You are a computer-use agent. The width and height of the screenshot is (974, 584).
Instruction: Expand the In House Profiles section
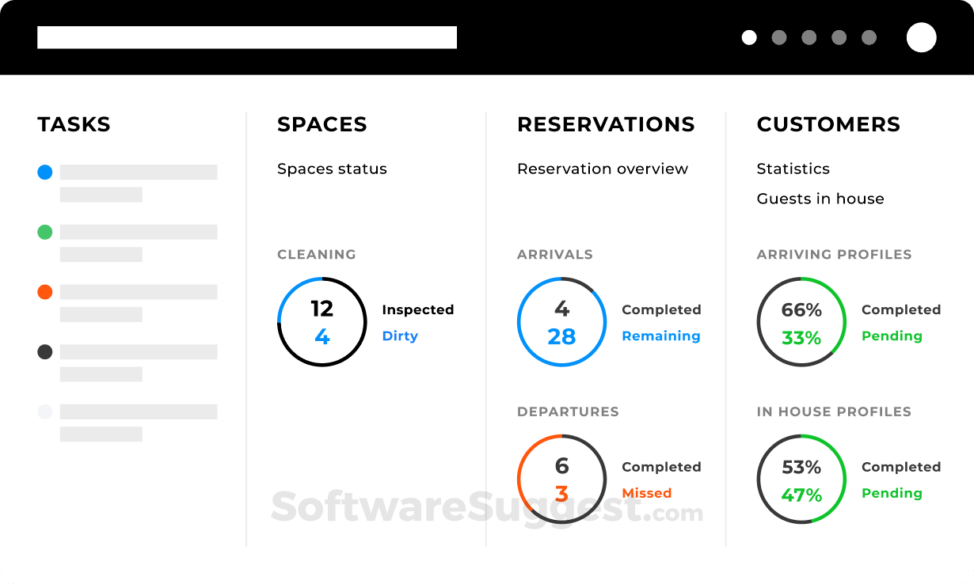tap(834, 411)
